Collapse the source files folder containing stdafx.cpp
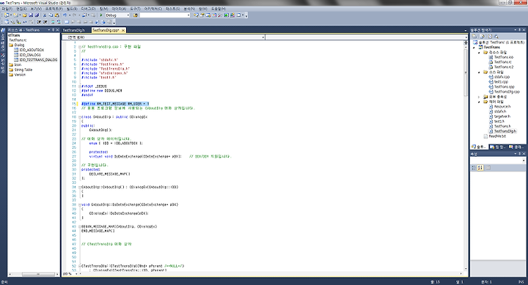This screenshot has height=285, width=528. pyautogui.click(x=479, y=72)
